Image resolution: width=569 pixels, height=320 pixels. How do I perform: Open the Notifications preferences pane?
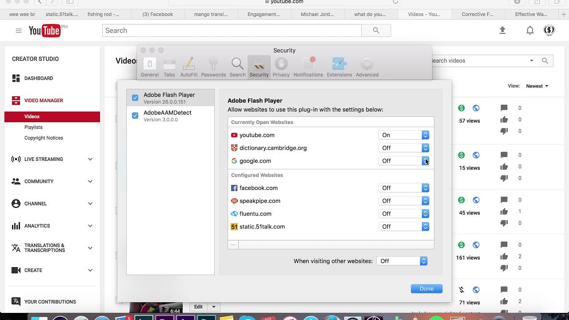308,68
